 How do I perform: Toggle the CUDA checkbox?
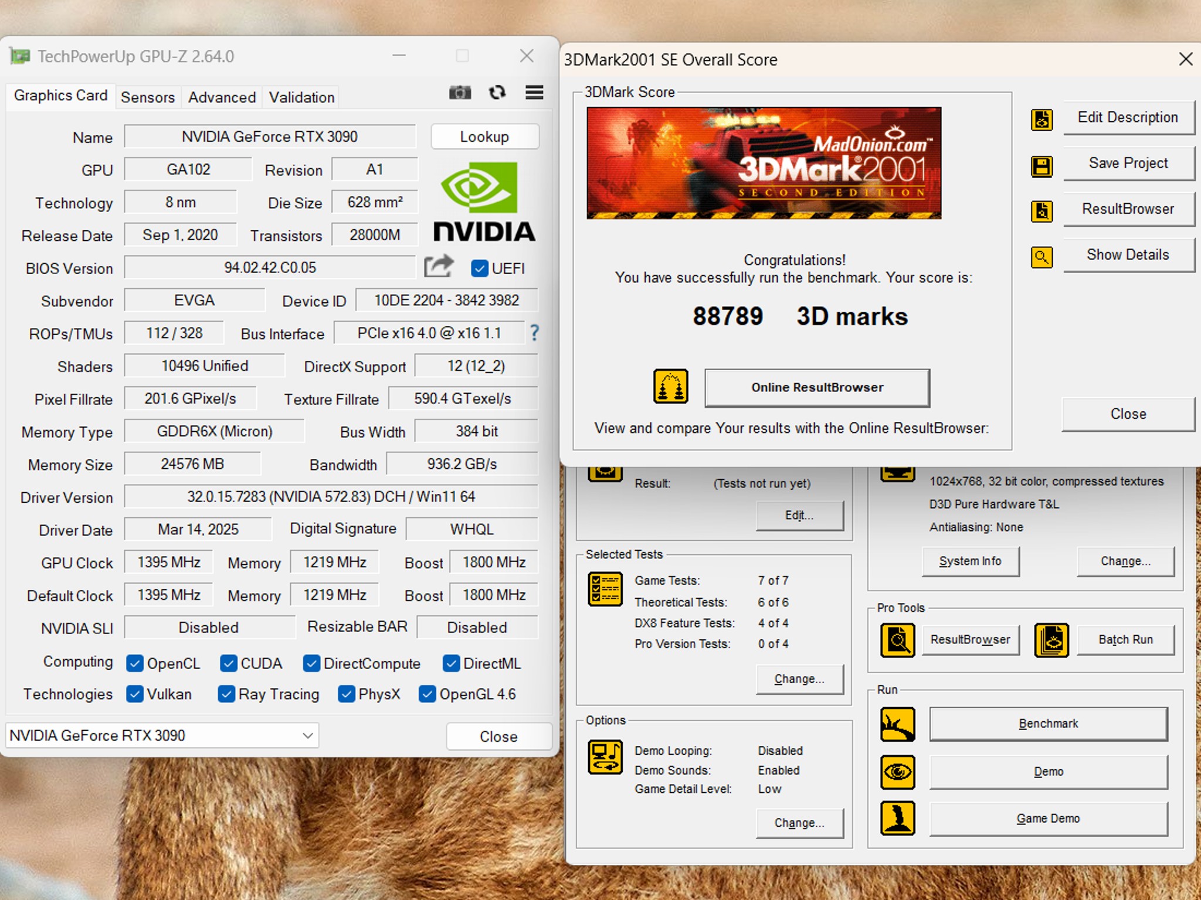(x=229, y=663)
